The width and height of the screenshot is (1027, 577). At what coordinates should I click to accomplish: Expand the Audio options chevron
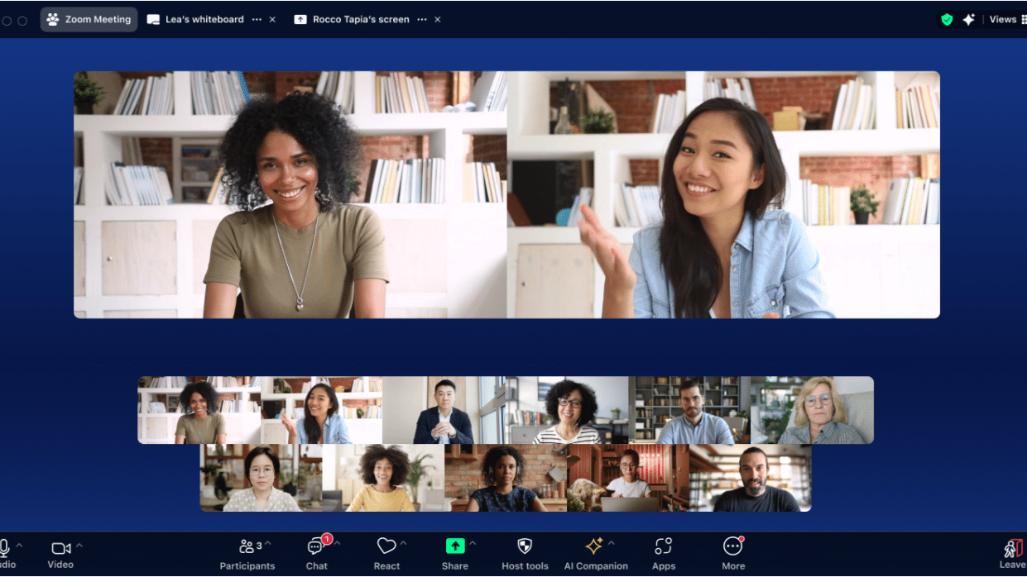(x=20, y=545)
